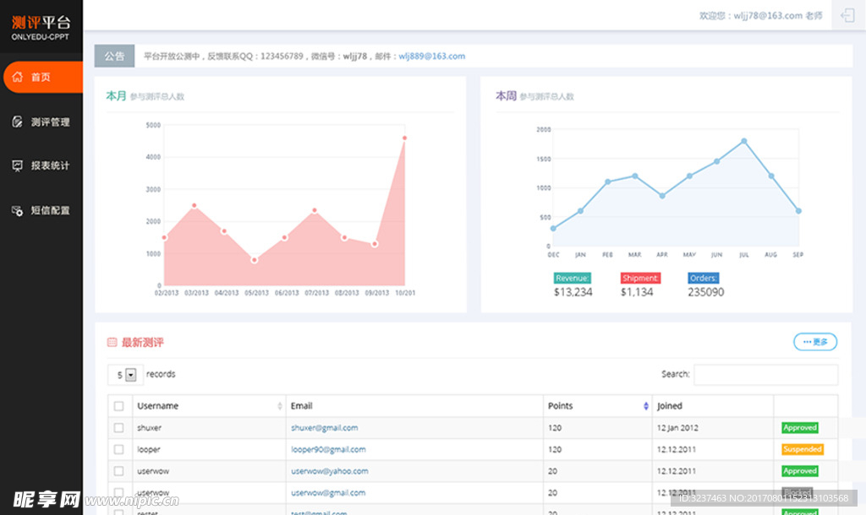
Task: Click the green Revenue legend label
Action: 573,278
